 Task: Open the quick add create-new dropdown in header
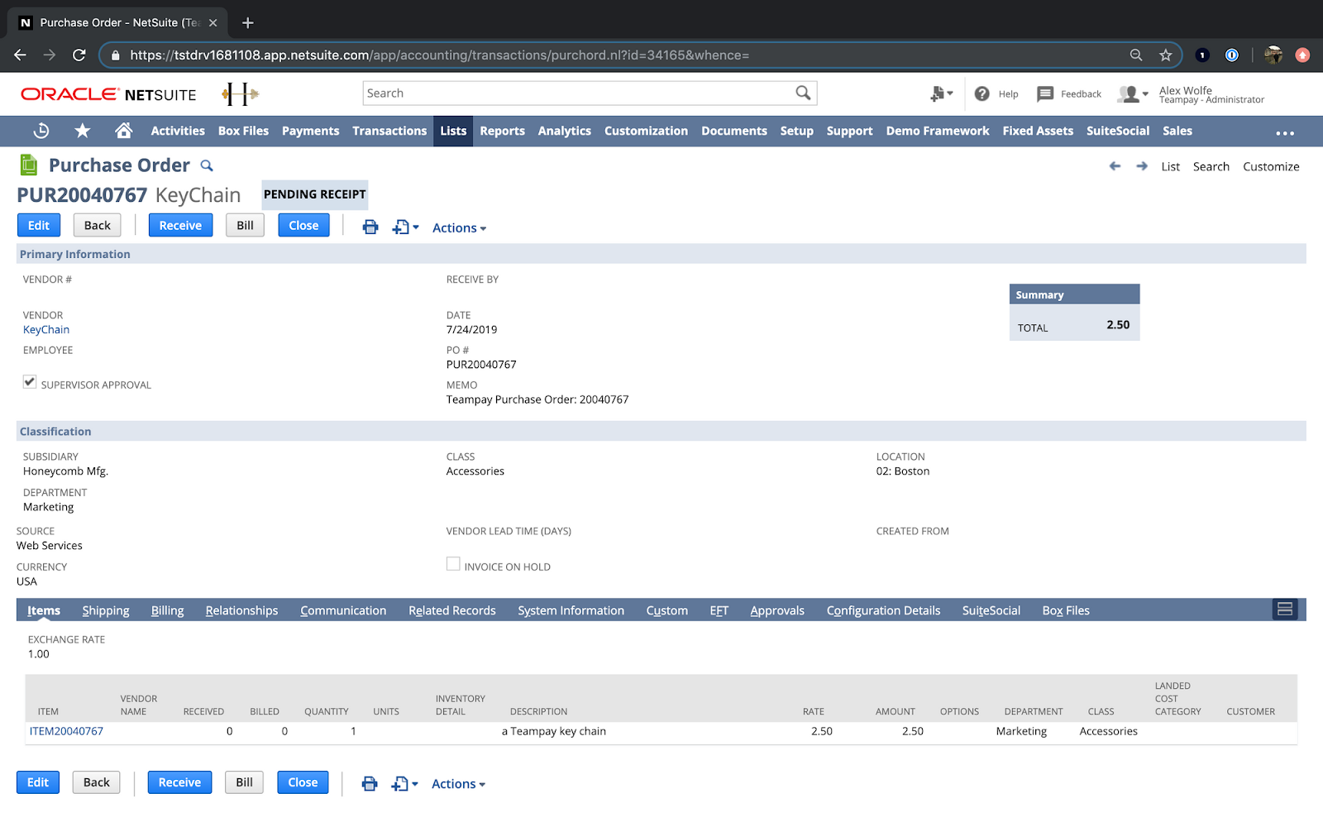pos(941,93)
